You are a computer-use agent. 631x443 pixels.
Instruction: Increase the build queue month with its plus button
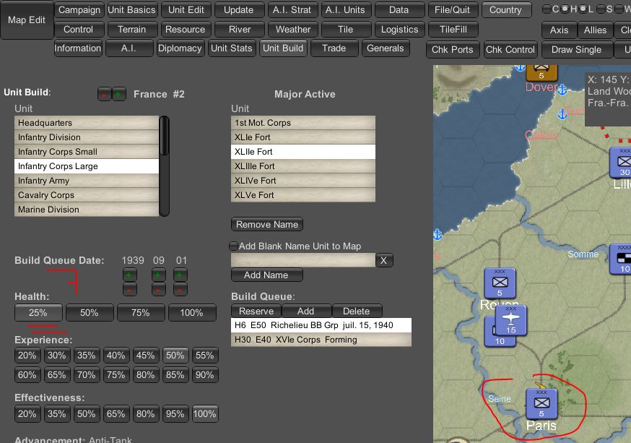pos(158,275)
